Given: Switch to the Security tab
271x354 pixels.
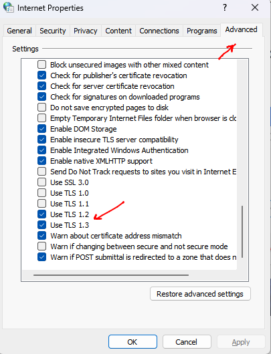Looking at the screenshot, I should (53, 31).
